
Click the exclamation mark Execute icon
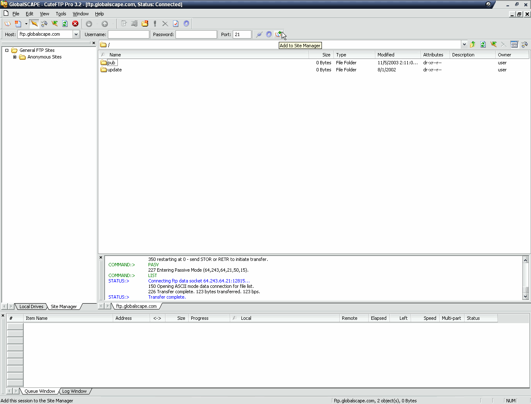pyautogui.click(x=155, y=24)
